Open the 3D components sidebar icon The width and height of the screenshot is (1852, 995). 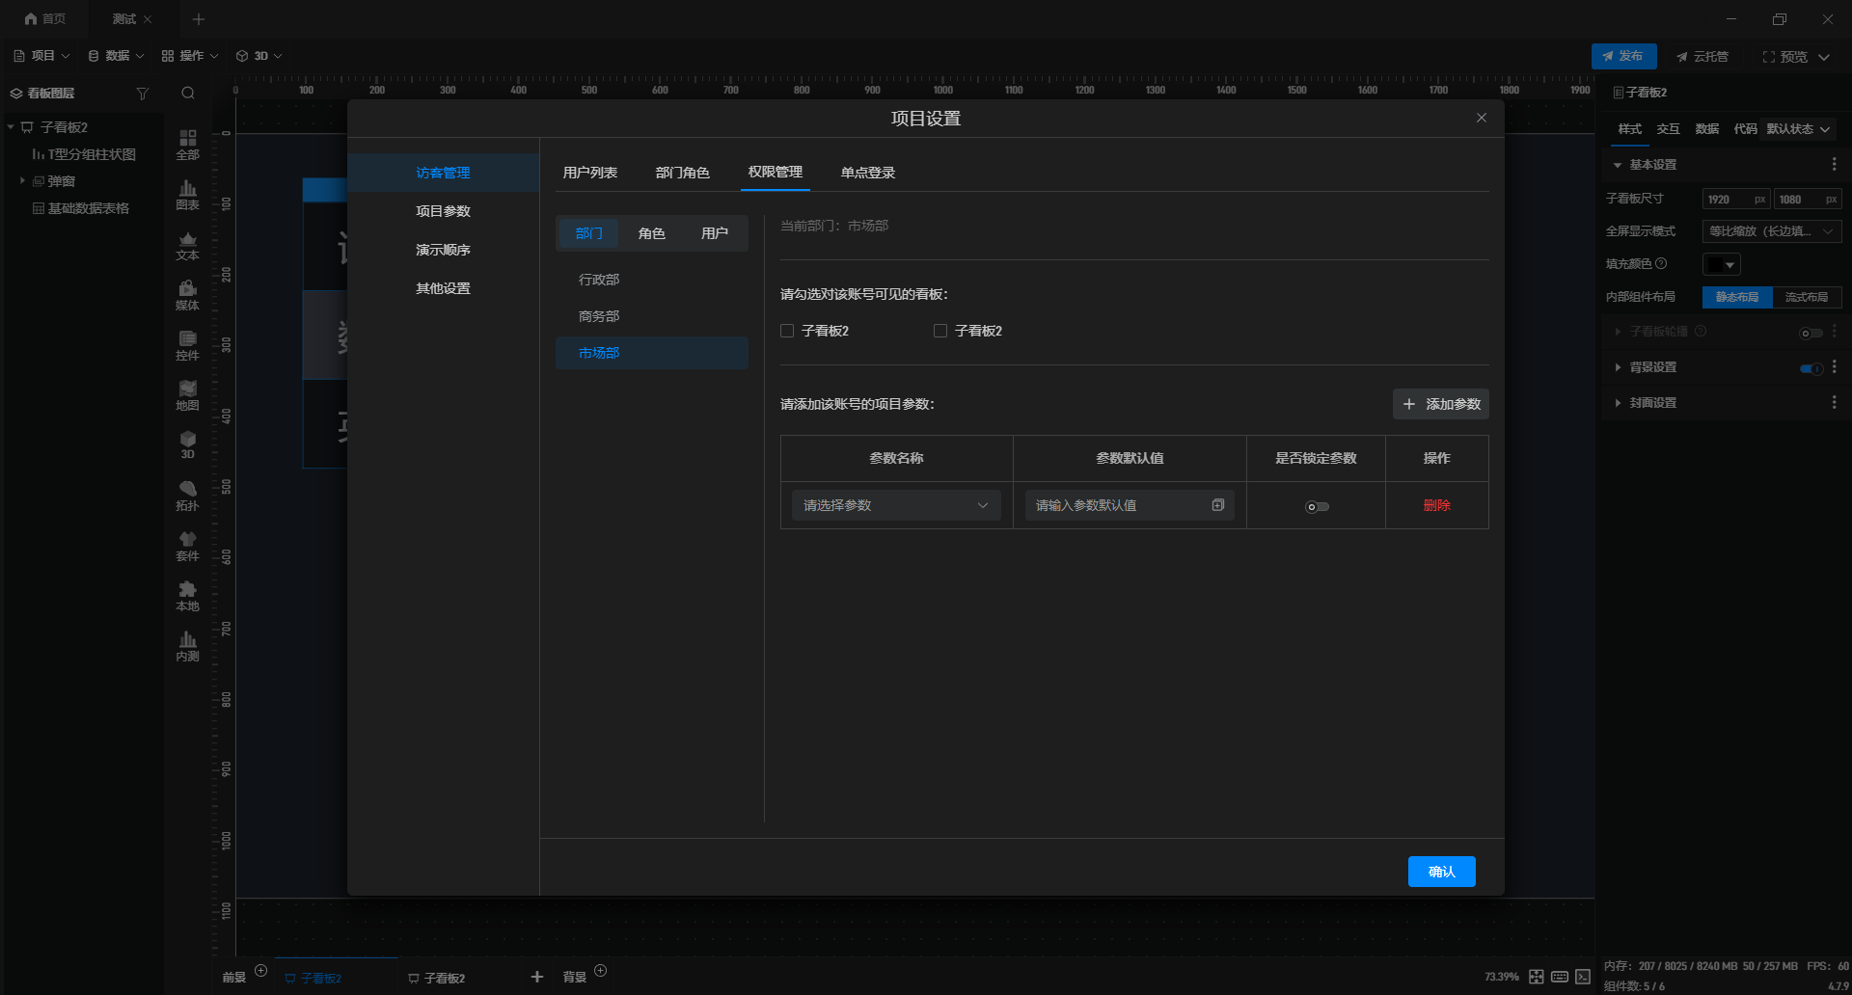(x=187, y=444)
